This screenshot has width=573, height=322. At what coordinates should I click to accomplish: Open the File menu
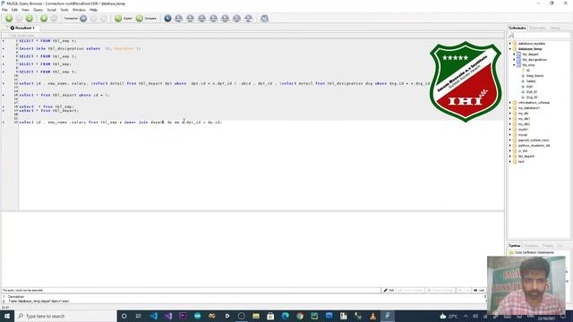pos(4,10)
